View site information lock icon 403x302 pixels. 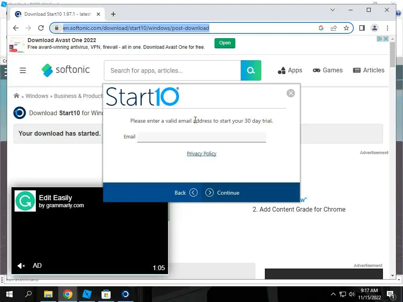click(x=57, y=28)
